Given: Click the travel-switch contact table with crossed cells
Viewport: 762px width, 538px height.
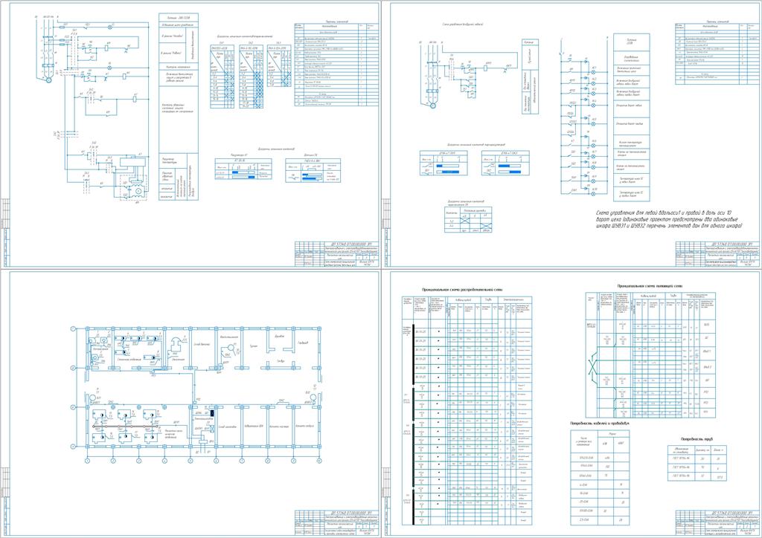Looking at the screenshot, I should tap(468, 220).
